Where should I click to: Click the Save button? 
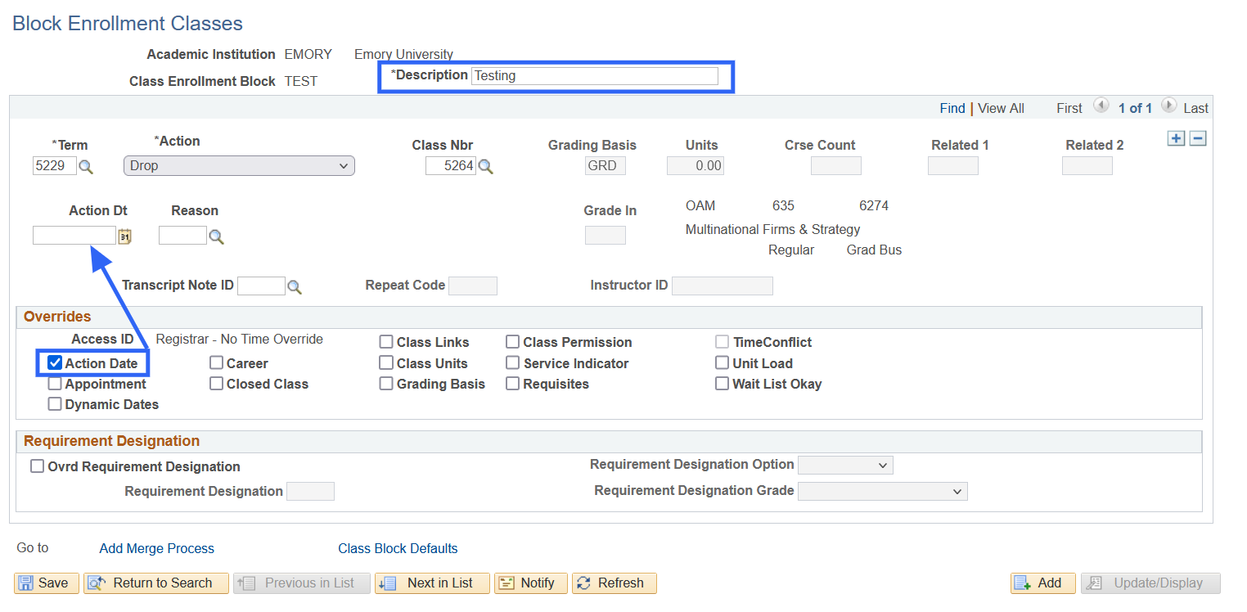click(46, 583)
